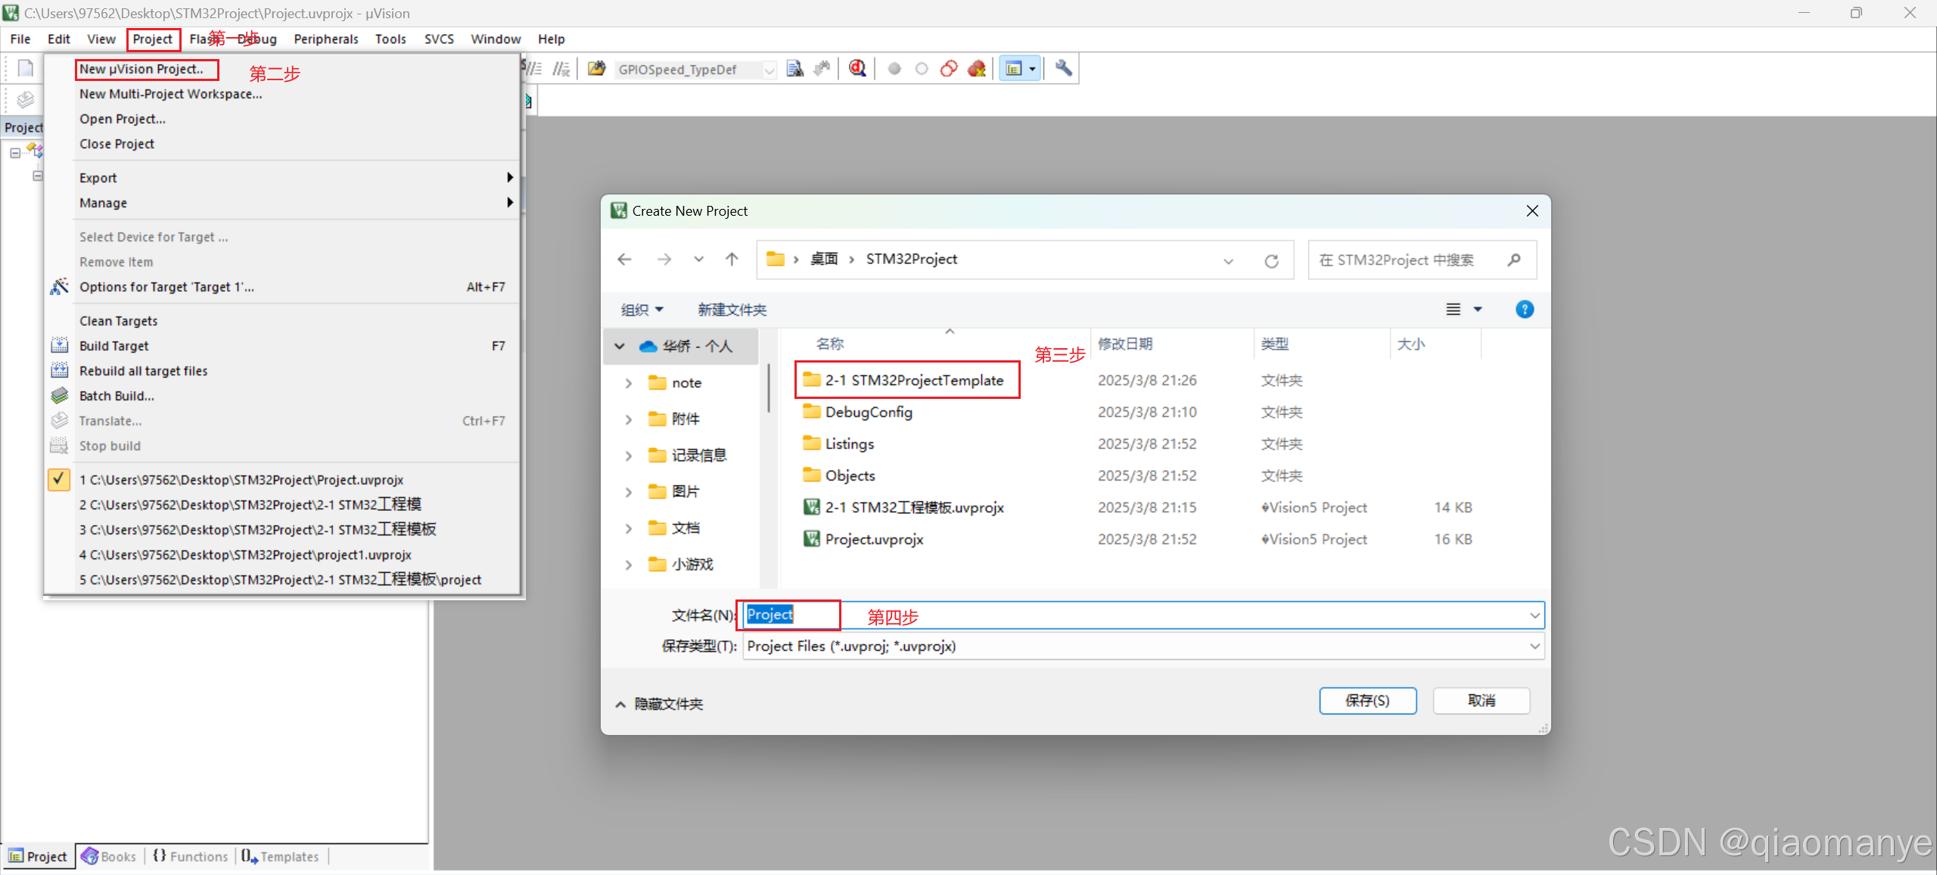Viewport: 1937px width, 875px height.
Task: Select New µVision Project menu entry
Action: click(142, 69)
